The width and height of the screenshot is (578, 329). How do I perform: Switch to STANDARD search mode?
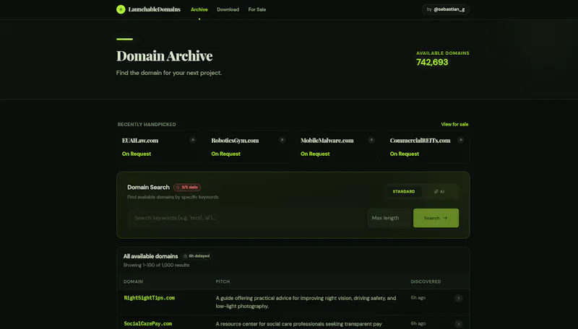(x=404, y=192)
